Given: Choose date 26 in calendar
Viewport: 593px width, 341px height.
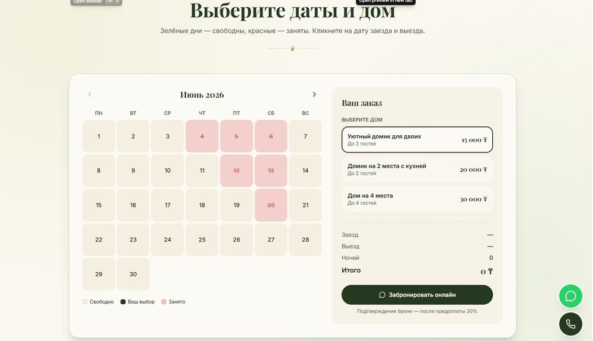Looking at the screenshot, I should click(x=237, y=240).
